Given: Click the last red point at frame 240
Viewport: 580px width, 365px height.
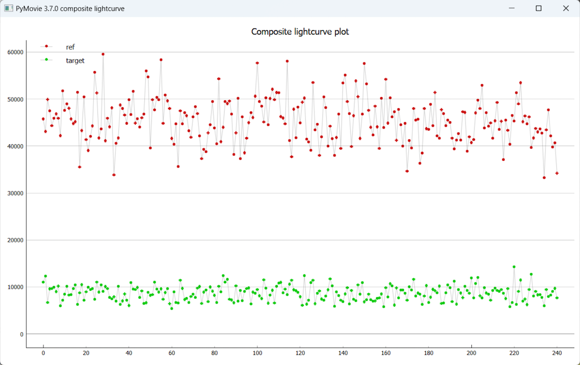Looking at the screenshot, I should 557,173.
